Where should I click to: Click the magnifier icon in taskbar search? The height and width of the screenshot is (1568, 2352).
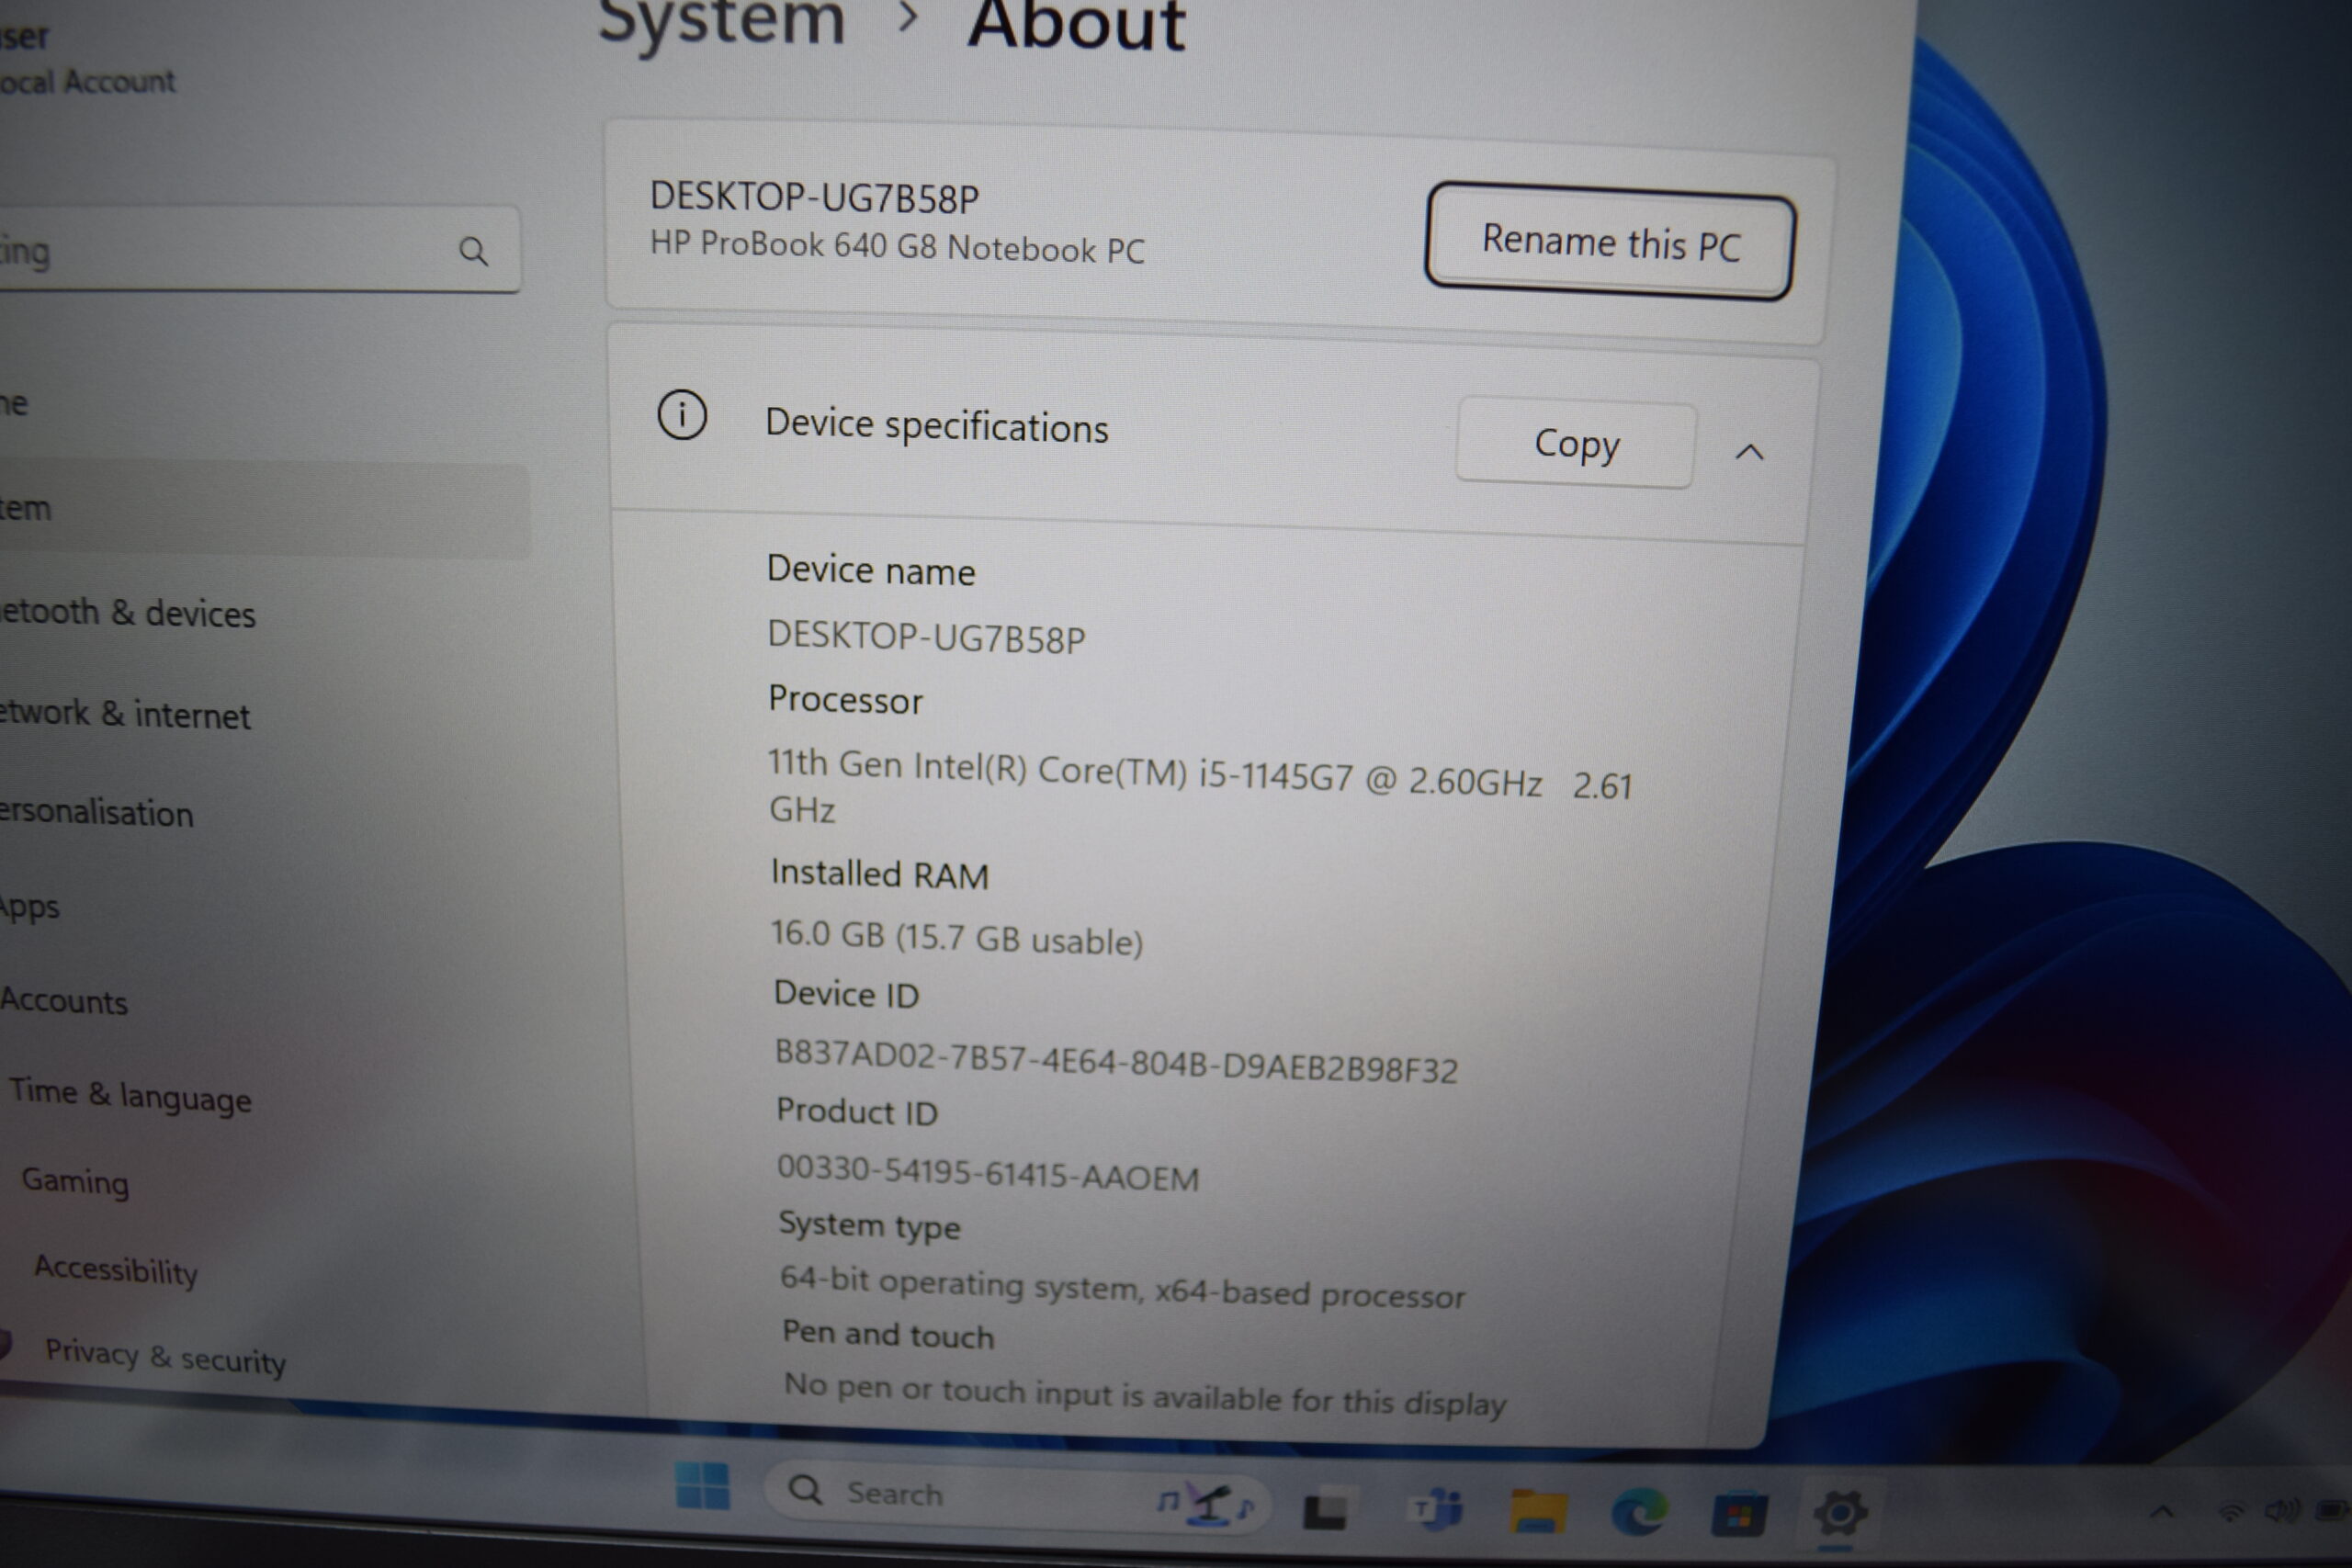(805, 1490)
